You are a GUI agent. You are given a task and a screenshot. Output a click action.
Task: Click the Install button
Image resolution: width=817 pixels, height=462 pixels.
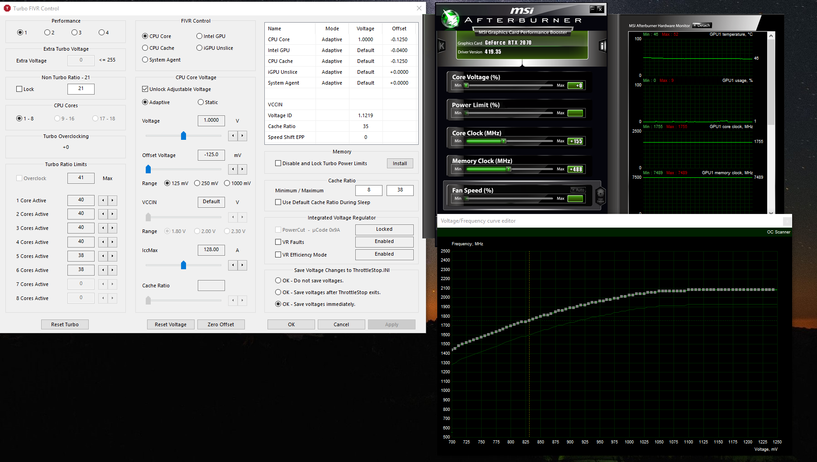tap(400, 163)
